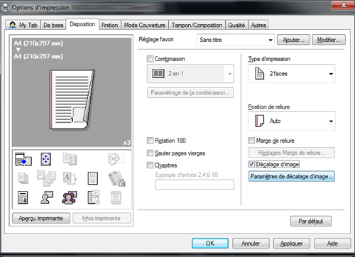
Task: Click the Annuler button
Action: coord(251,244)
